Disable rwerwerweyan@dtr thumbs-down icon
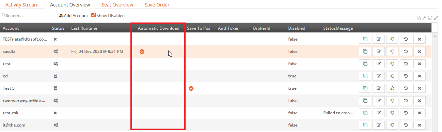 coord(392,101)
